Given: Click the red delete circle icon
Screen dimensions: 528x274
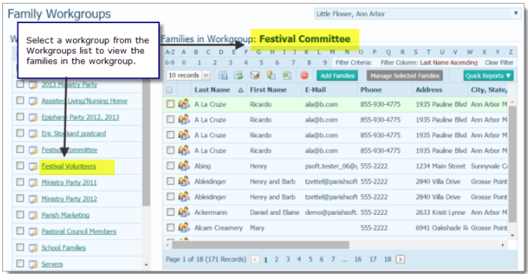Looking at the screenshot, I should click(x=304, y=75).
